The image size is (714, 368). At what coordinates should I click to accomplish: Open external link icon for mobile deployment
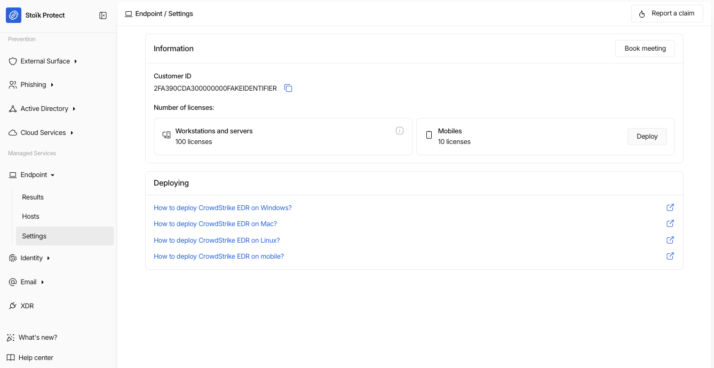tap(670, 256)
